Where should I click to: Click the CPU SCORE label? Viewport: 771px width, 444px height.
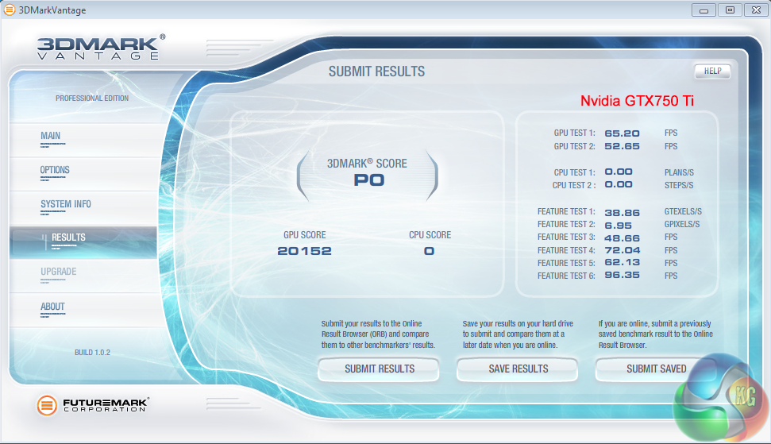(x=430, y=235)
